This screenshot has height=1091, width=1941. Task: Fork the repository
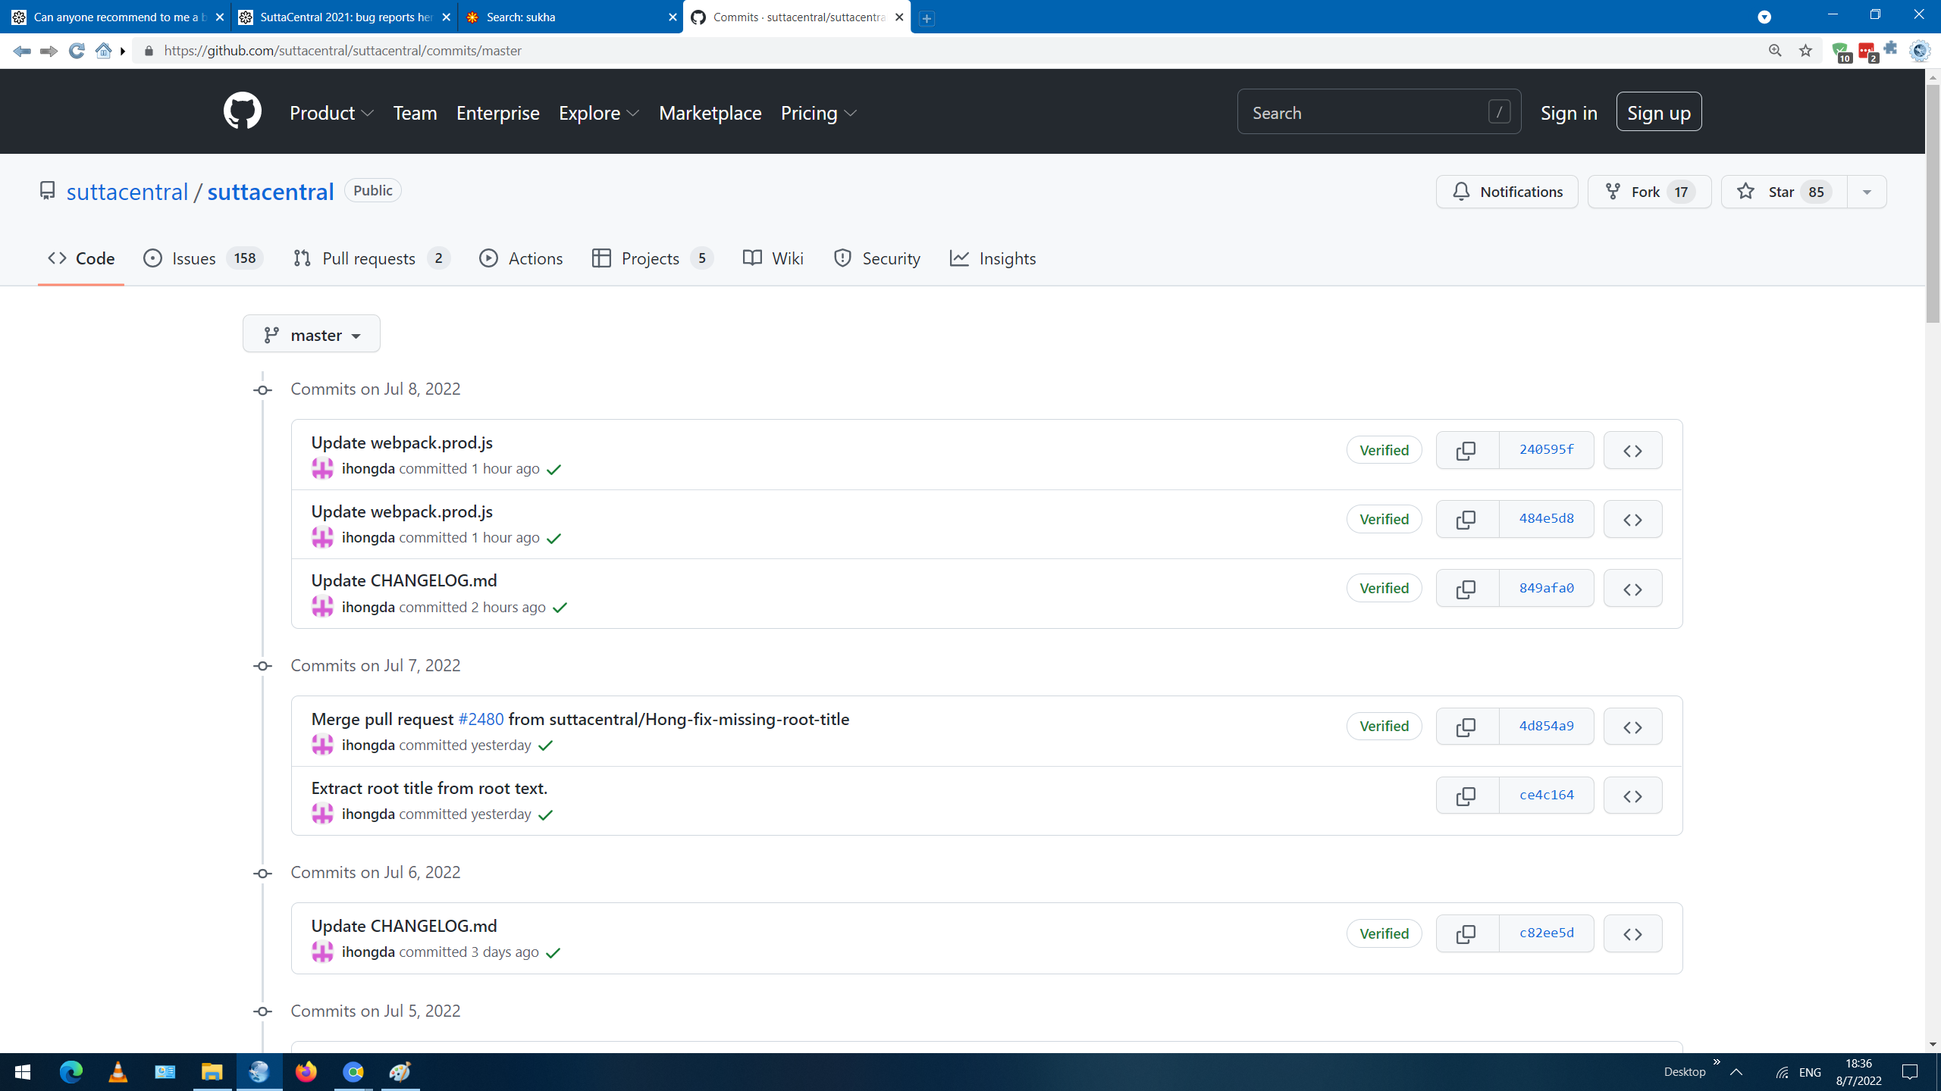(x=1649, y=192)
